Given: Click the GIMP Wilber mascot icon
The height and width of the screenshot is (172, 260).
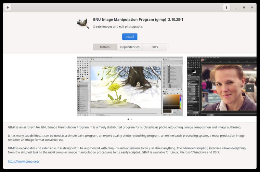Looking at the screenshot, I should point(83,23).
